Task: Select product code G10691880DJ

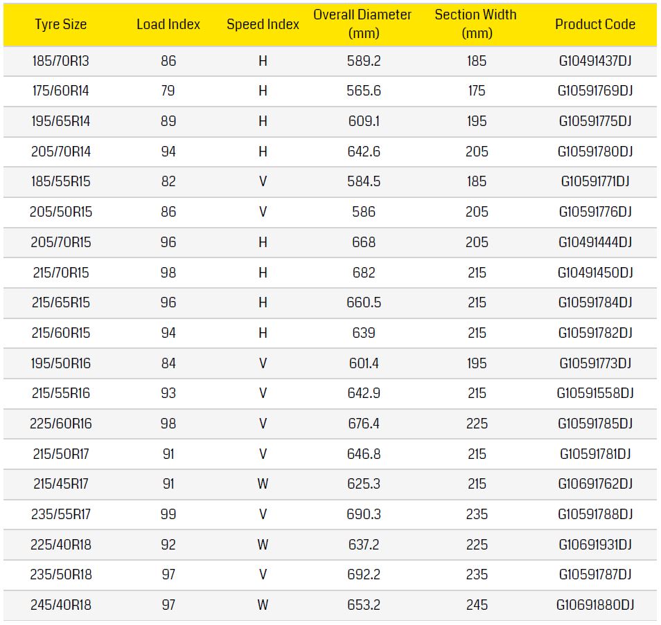Action: 595,605
